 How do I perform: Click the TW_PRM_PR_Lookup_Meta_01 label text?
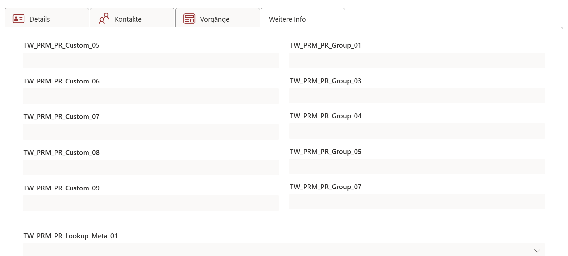[x=71, y=236]
